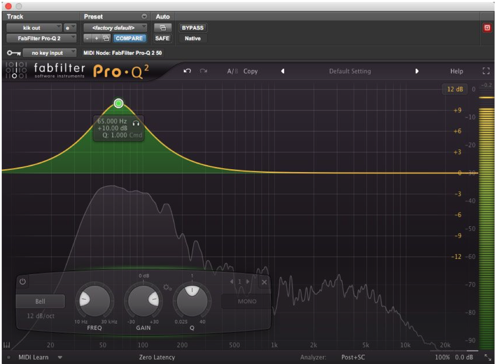Click the FREQ knob
Screen dimensions: 495x364
pyautogui.click(x=94, y=300)
